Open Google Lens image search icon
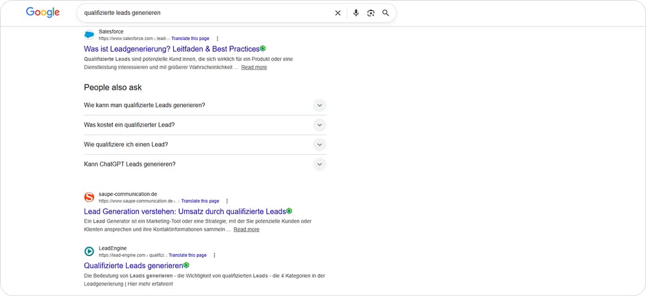The width and height of the screenshot is (646, 296). tap(371, 13)
